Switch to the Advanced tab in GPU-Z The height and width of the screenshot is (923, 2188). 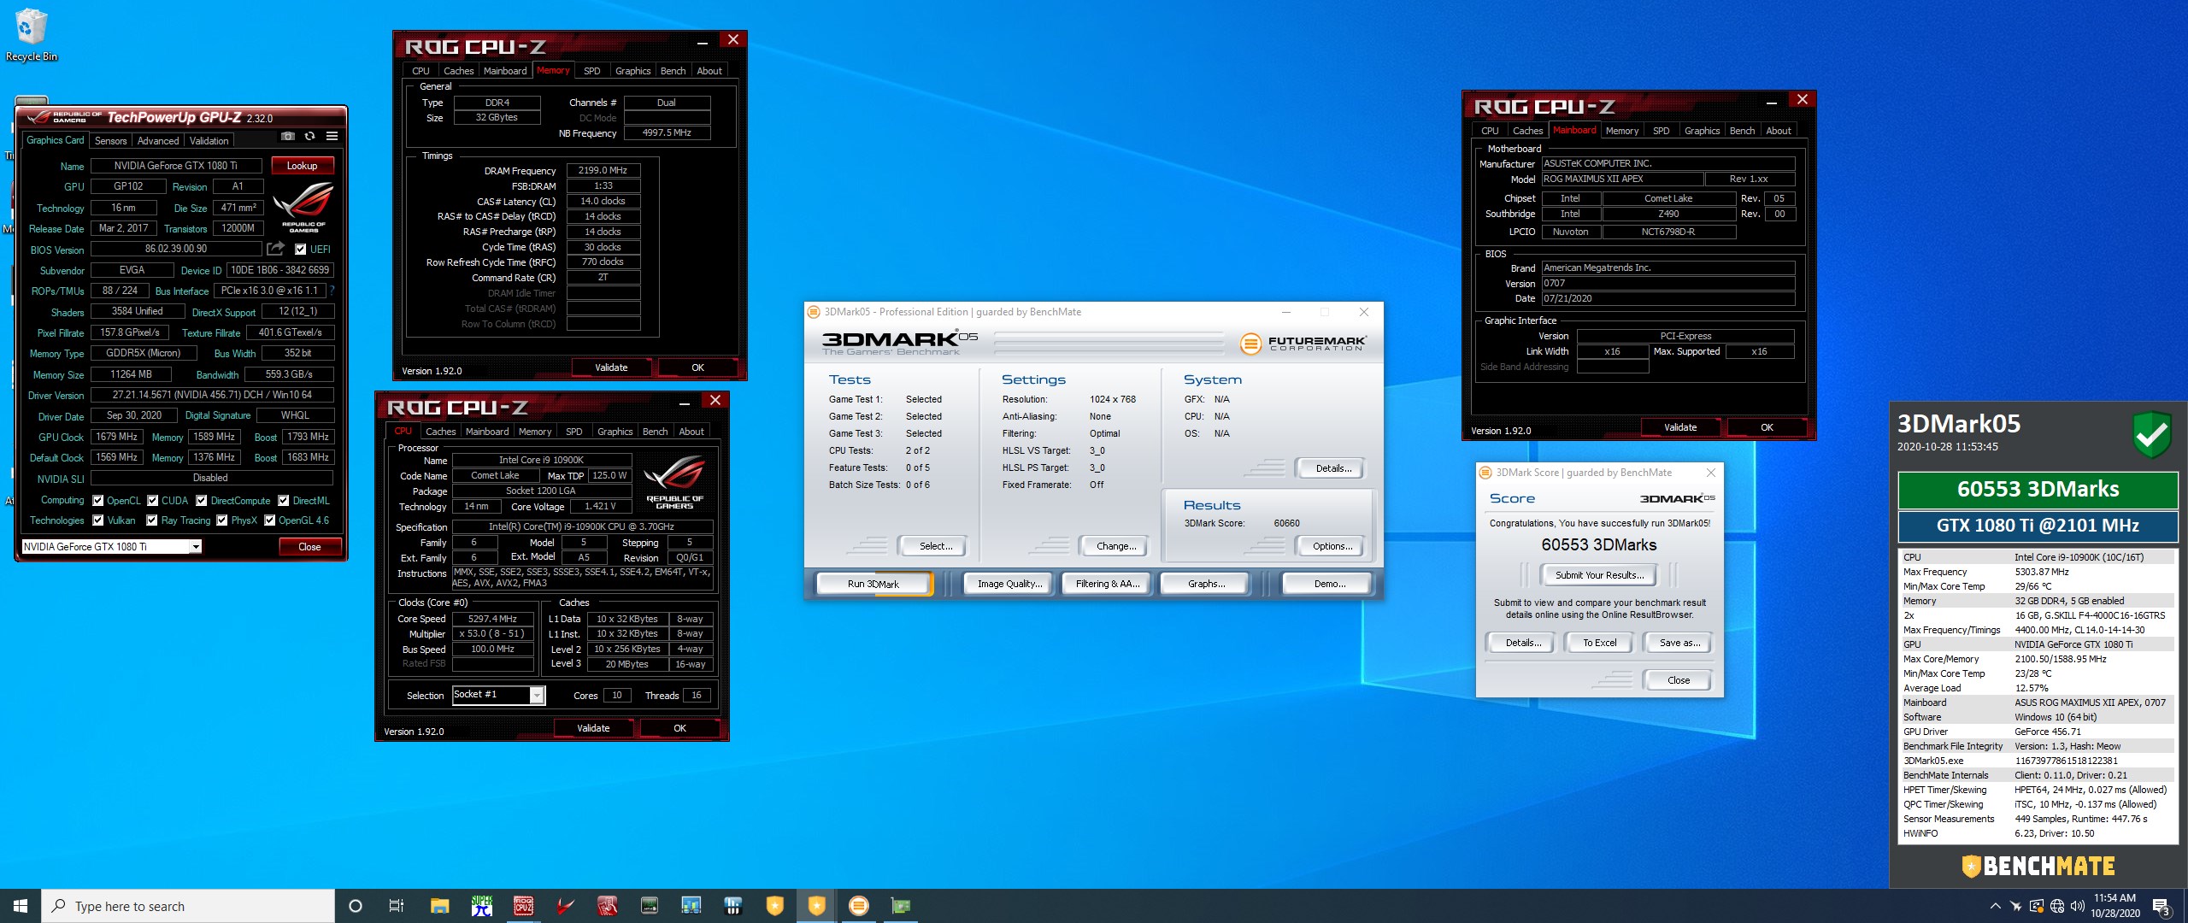coord(158,141)
